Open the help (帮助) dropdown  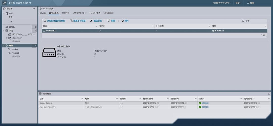(238, 3)
